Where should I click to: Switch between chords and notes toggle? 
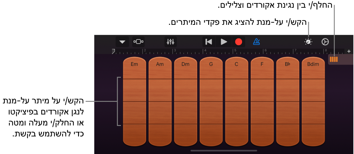[334, 59]
